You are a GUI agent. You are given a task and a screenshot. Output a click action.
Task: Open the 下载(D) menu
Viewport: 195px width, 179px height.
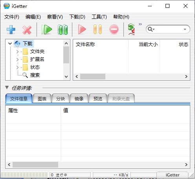(77, 17)
